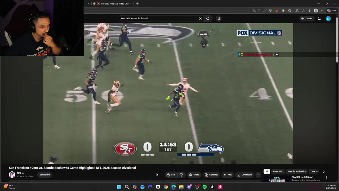Open CapCut from the taskbar
Screen dimensions: 339x191
click(158, 187)
